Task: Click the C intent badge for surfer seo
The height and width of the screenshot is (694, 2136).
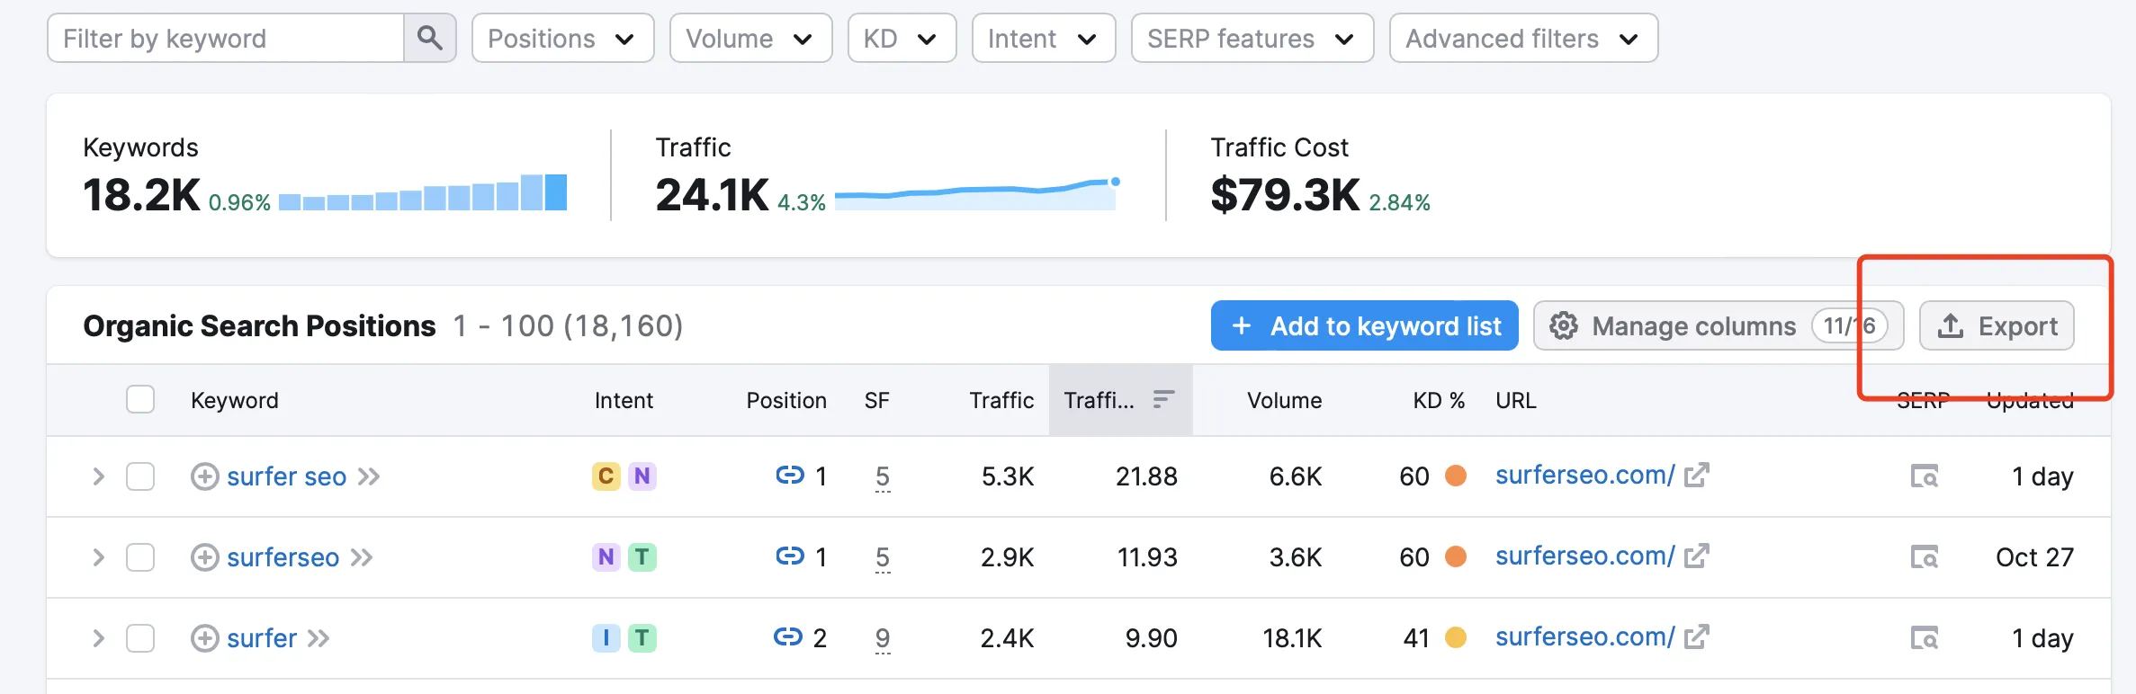Action: 606,476
